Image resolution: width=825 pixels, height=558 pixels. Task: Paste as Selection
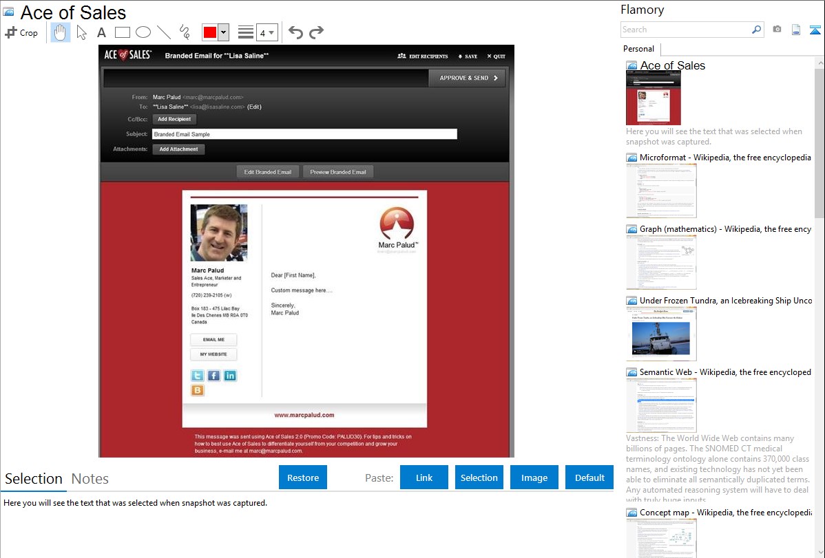coord(479,477)
